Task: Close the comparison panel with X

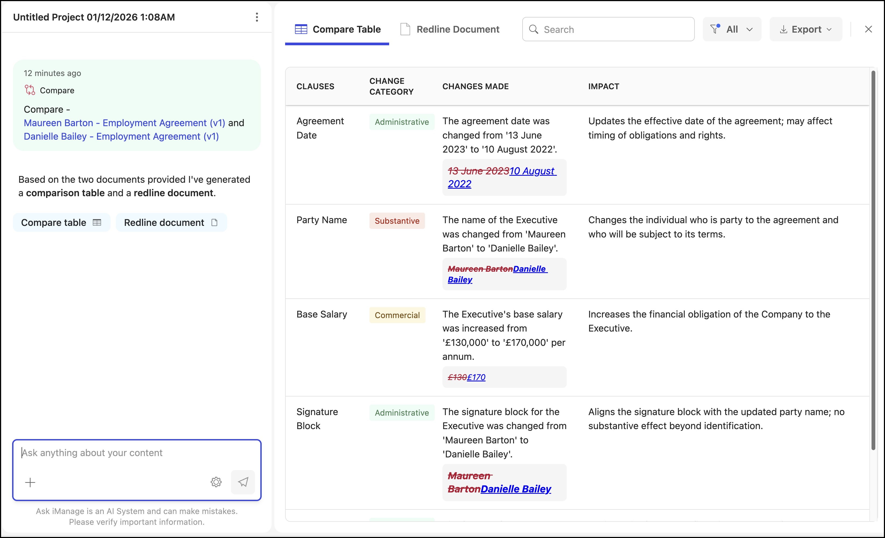Action: tap(868, 29)
